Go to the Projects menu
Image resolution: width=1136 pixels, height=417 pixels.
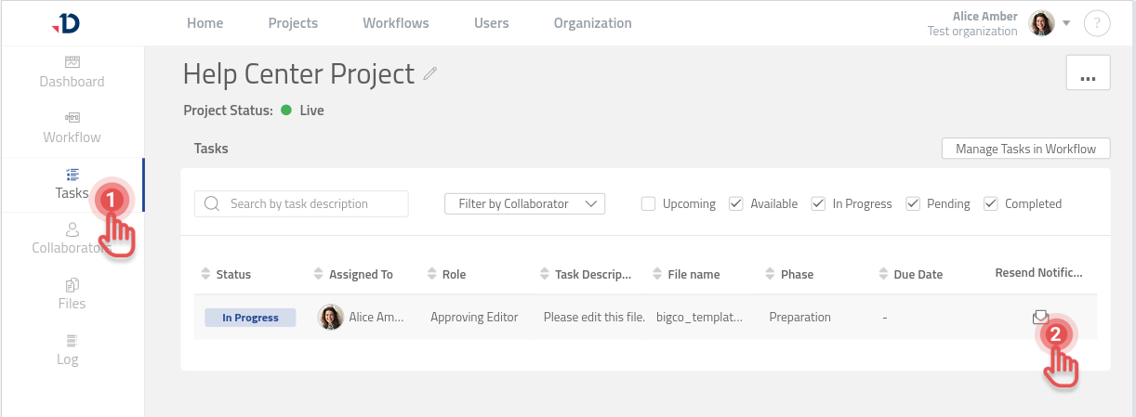pos(293,23)
